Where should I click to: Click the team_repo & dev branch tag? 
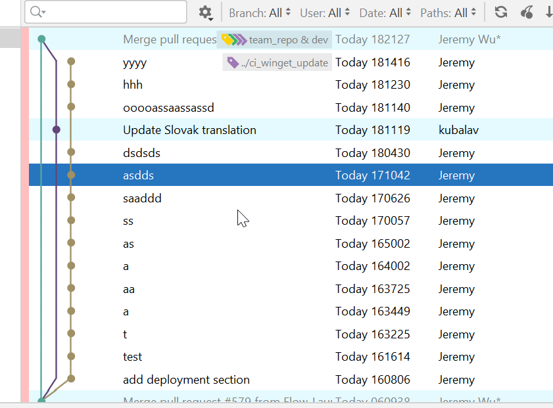pyautogui.click(x=274, y=39)
